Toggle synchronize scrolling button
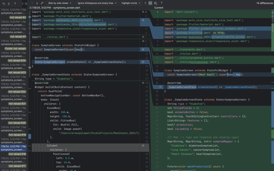The image size is (274, 171). pos(150,3)
